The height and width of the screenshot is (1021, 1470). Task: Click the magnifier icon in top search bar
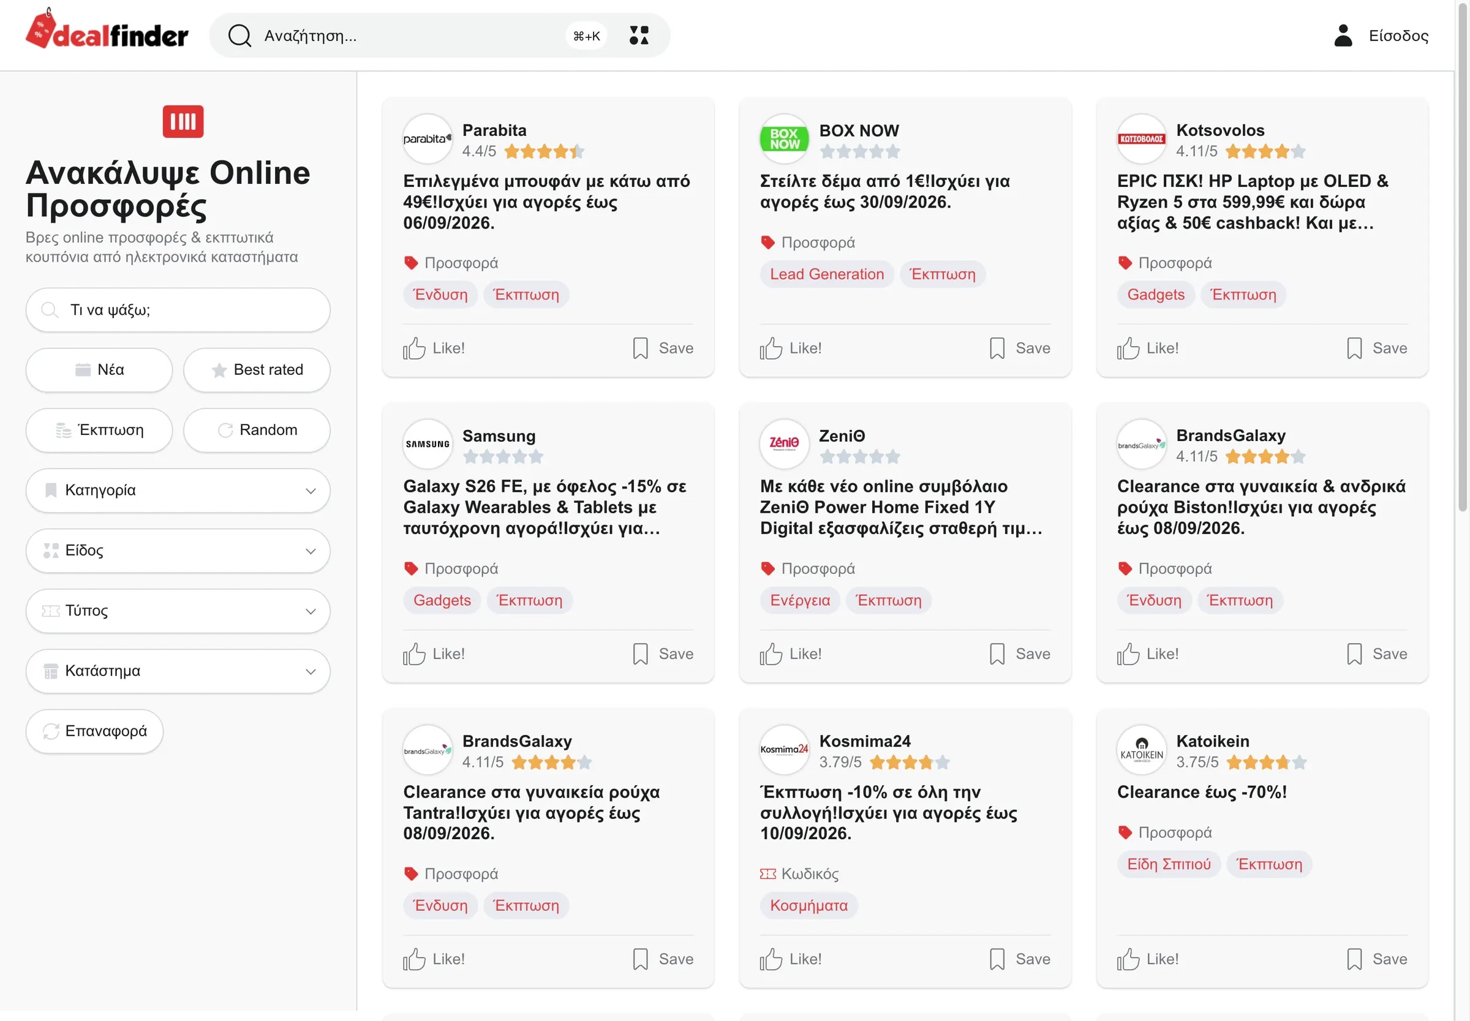point(239,36)
